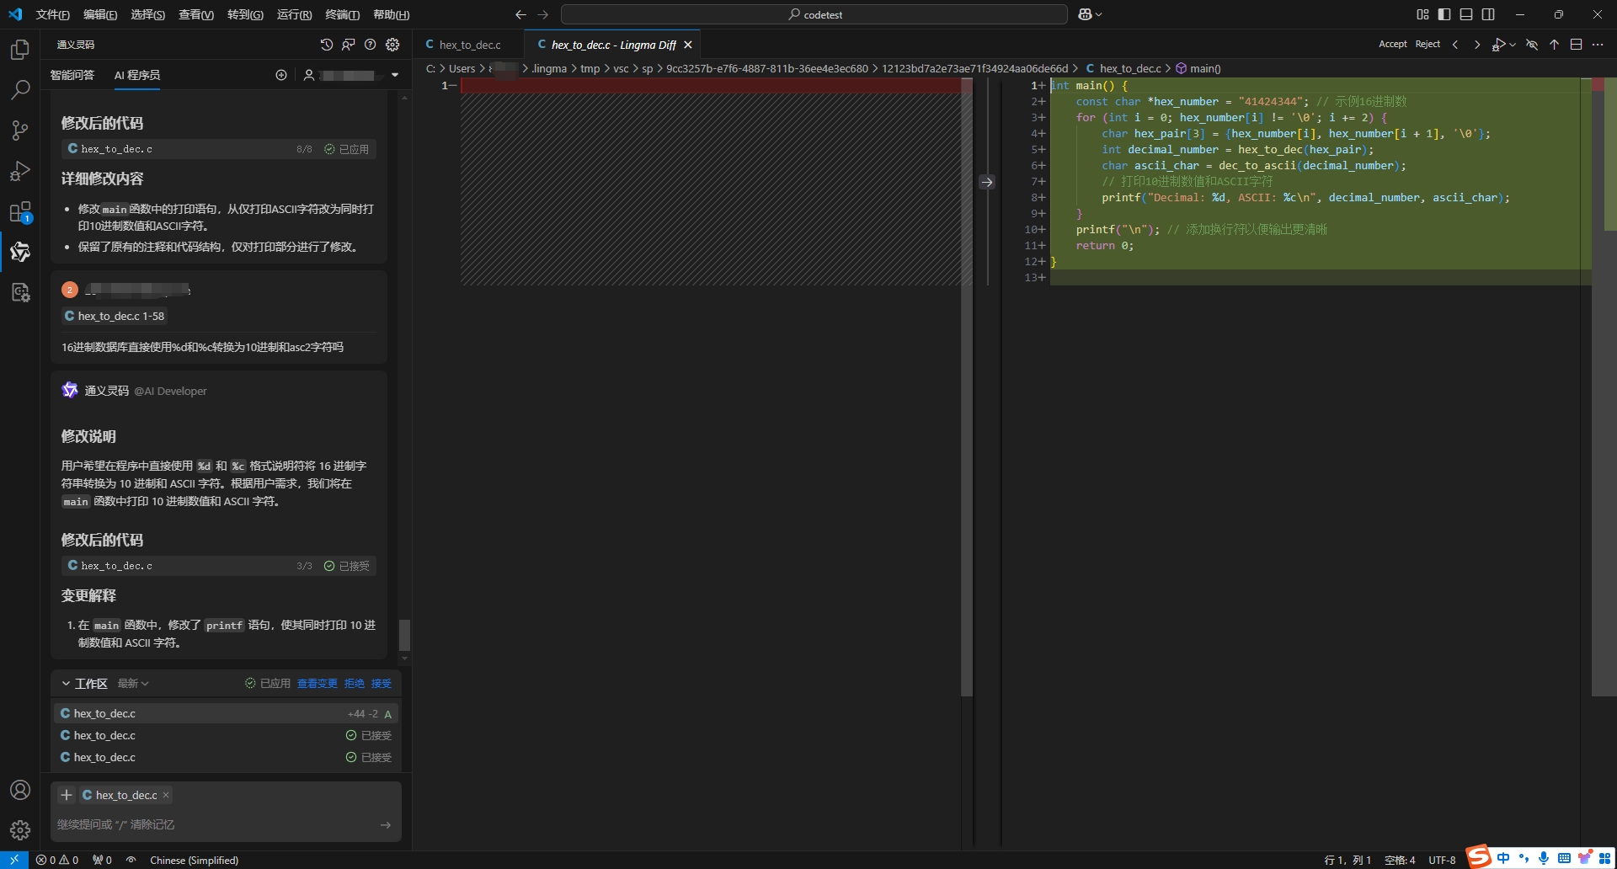Open Customize Layout icon in title bar
Image resolution: width=1617 pixels, height=869 pixels.
1422,14
